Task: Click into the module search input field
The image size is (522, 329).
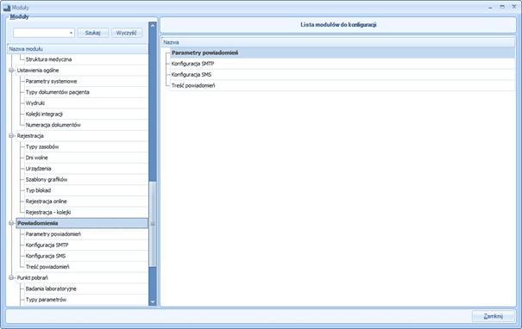Action: point(41,33)
